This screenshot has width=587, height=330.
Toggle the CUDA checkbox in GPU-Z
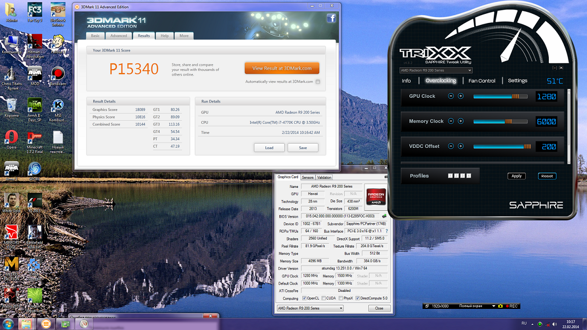coord(323,298)
